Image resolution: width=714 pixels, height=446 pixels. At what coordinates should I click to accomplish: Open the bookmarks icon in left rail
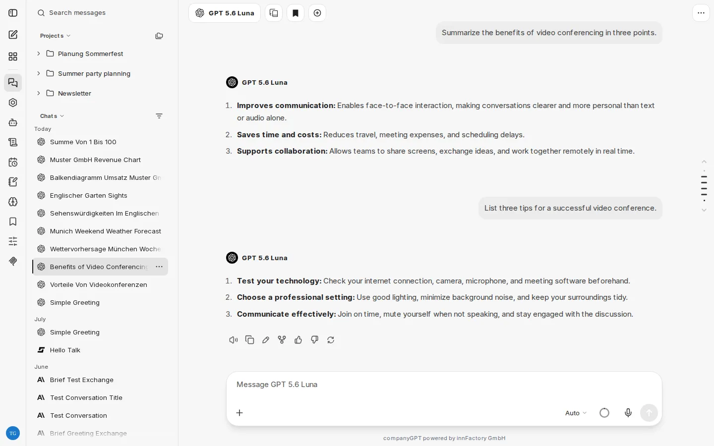pyautogui.click(x=13, y=222)
